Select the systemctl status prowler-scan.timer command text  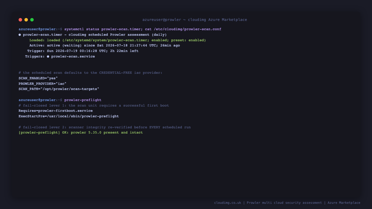coord(102,29)
